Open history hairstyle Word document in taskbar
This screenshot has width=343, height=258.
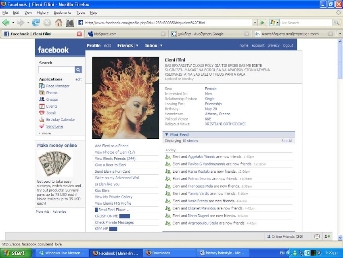click(223, 253)
